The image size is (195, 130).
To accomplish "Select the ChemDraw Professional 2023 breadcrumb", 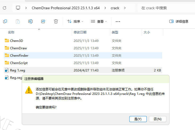I will pyautogui.click(x=65, y=8).
